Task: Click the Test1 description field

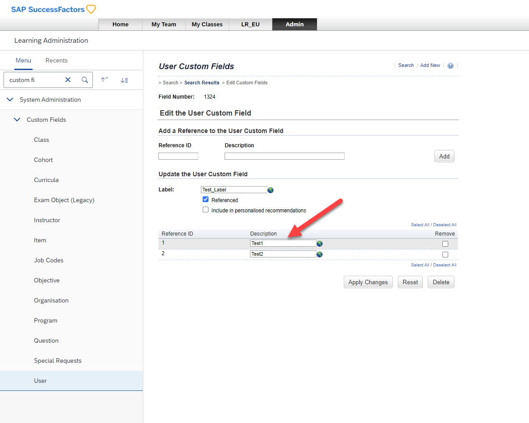Action: click(283, 243)
